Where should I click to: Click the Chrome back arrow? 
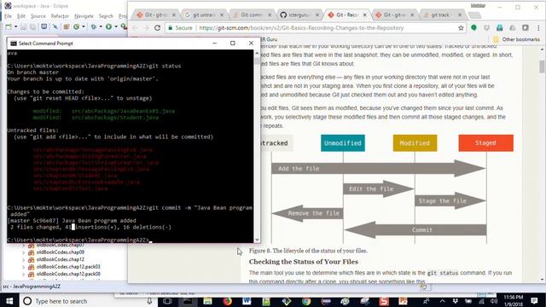(x=135, y=28)
